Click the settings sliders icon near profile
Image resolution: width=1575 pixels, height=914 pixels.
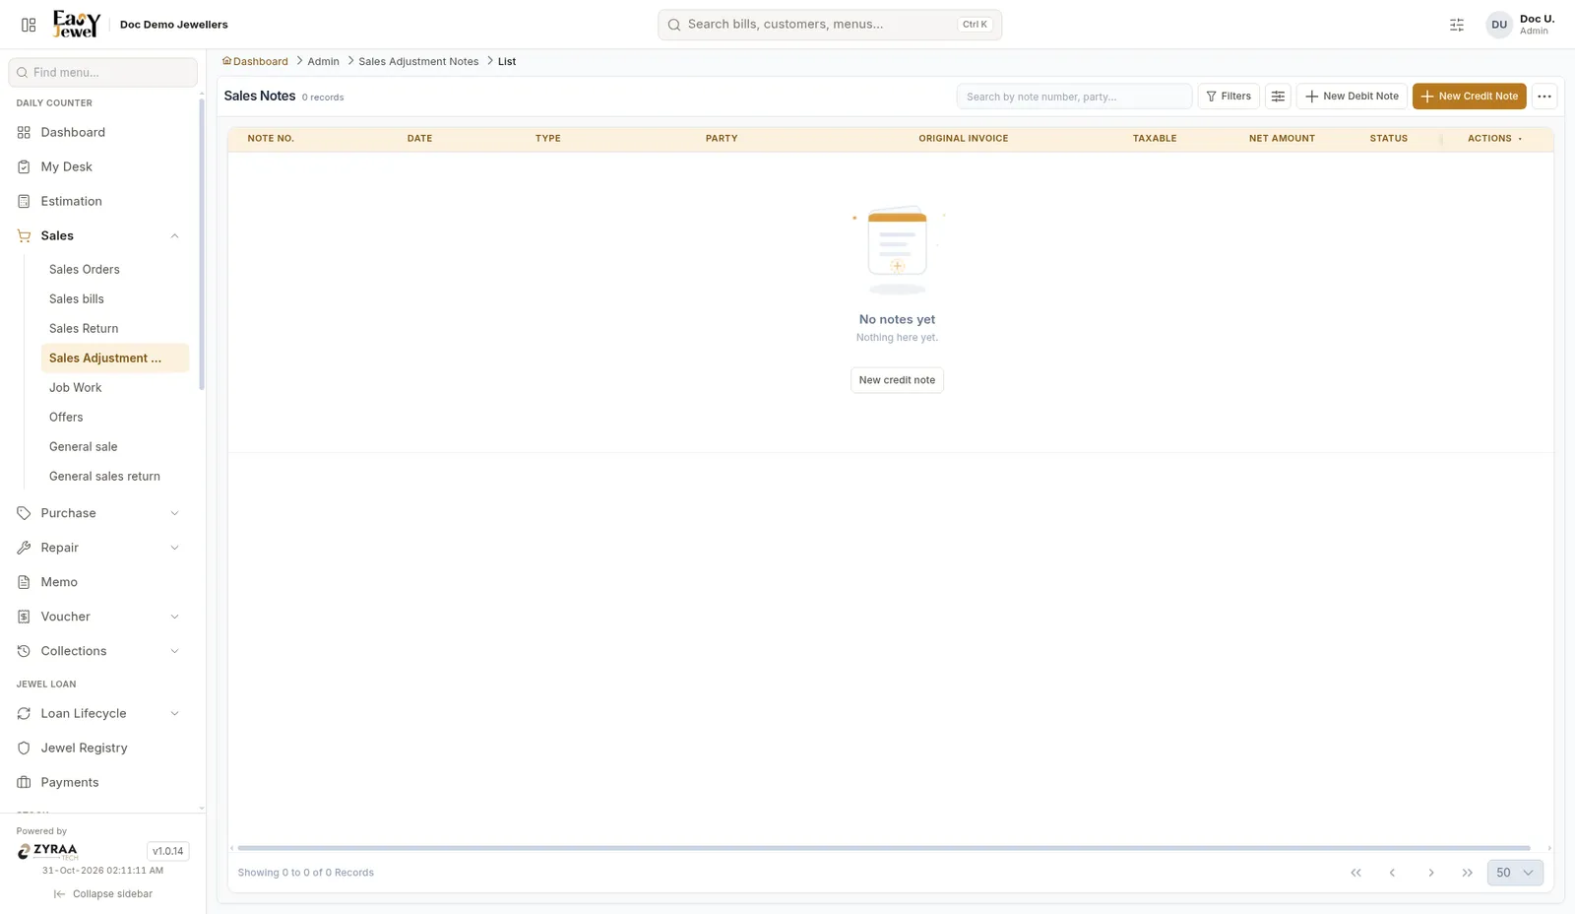click(x=1457, y=25)
